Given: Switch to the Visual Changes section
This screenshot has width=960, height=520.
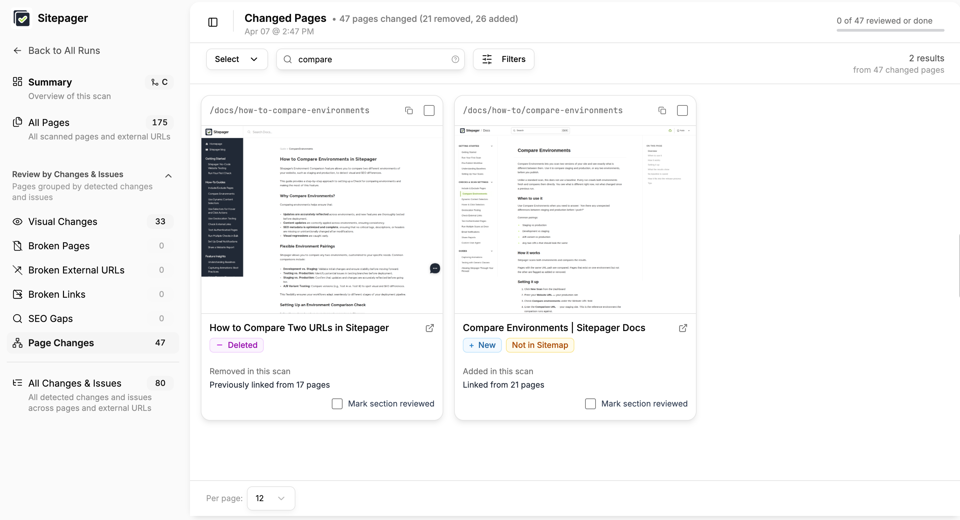Looking at the screenshot, I should tap(63, 221).
